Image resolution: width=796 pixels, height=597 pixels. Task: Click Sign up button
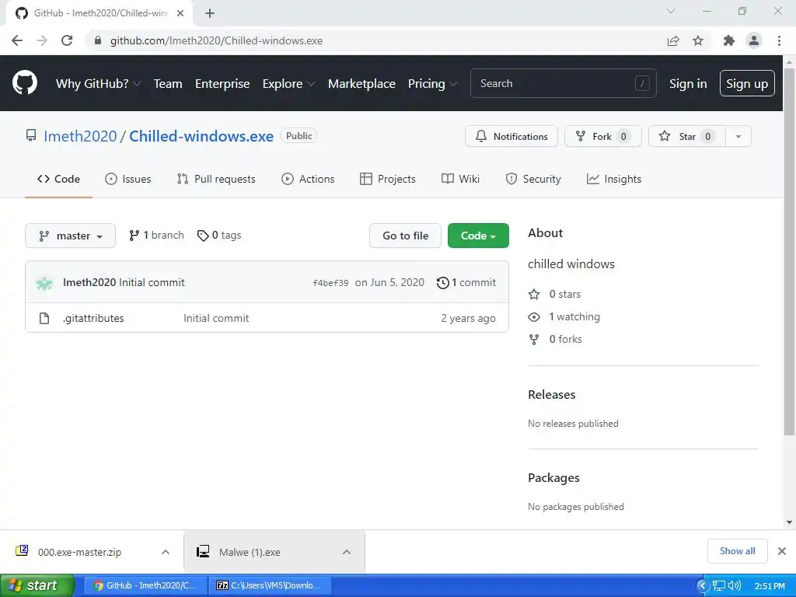[747, 83]
